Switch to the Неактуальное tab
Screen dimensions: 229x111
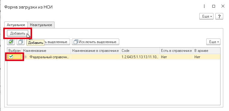pyautogui.click(x=41, y=25)
